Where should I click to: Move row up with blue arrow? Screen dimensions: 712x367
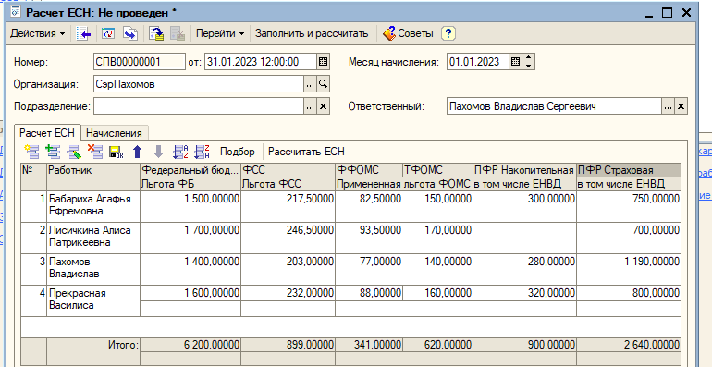click(138, 152)
